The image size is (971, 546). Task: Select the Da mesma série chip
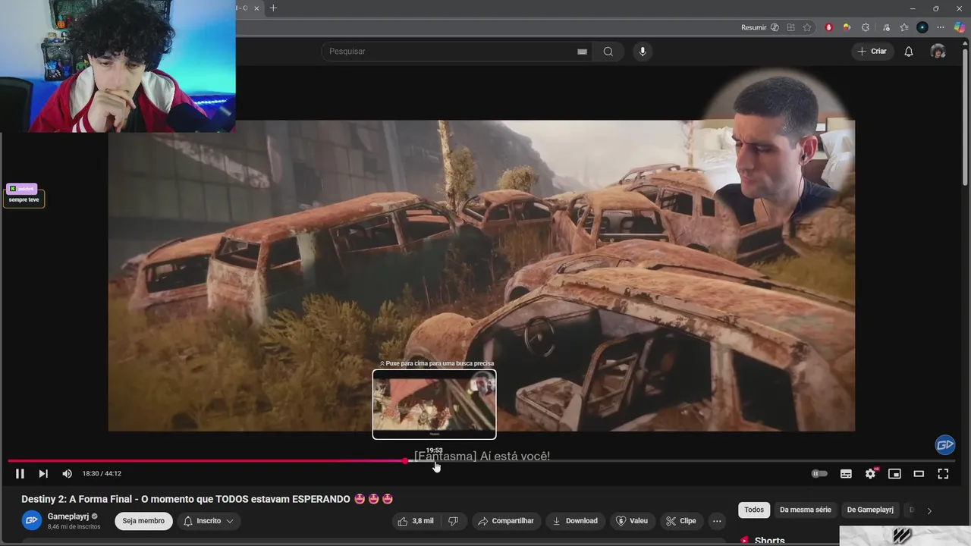pos(805,510)
